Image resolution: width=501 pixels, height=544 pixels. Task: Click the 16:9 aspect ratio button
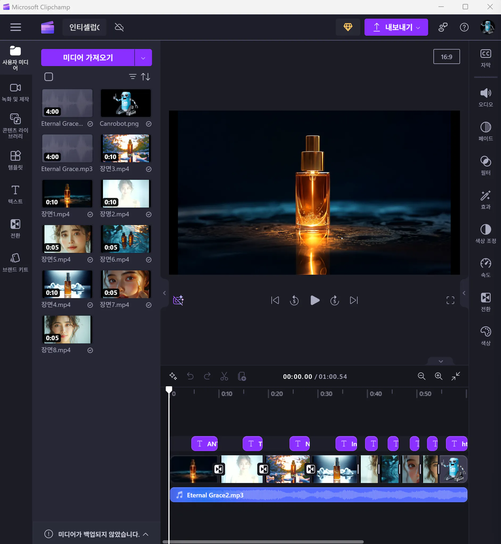(446, 57)
